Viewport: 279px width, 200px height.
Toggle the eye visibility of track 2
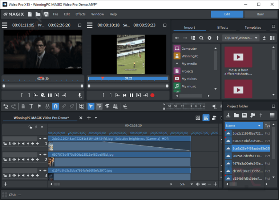click(x=14, y=159)
